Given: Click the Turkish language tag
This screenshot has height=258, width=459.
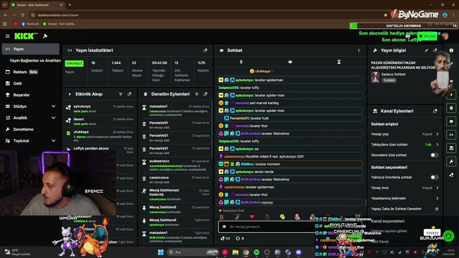Looking at the screenshot, I should coord(389,80).
